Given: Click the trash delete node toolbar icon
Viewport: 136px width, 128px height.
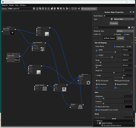Looking at the screenshot, I should (55, 9).
